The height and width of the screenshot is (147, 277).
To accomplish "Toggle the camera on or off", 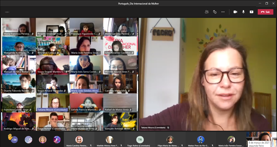I will coord(235,12).
